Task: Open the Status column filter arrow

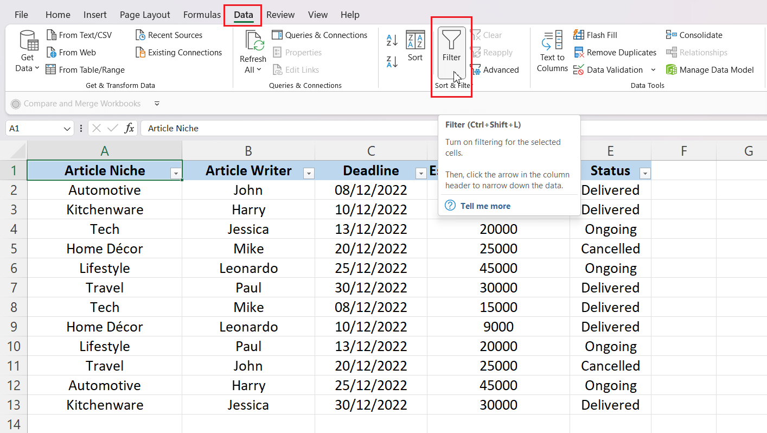Action: [645, 172]
